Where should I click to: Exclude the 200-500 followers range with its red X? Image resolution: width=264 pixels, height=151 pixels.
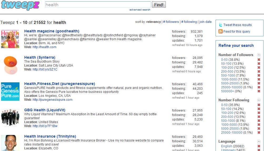(259, 71)
